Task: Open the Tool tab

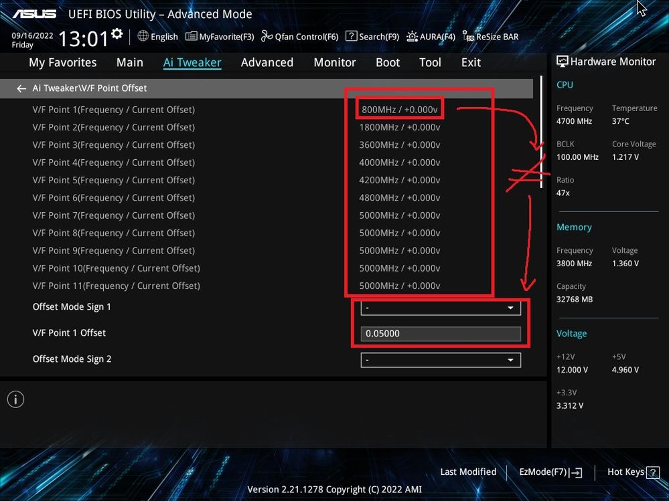Action: pos(430,63)
